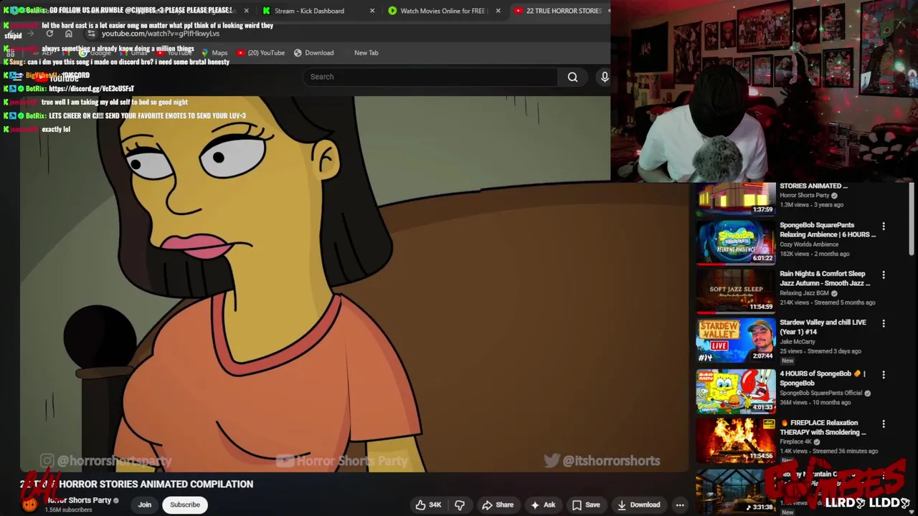Open Horror Shorts Party channel name link

point(80,500)
